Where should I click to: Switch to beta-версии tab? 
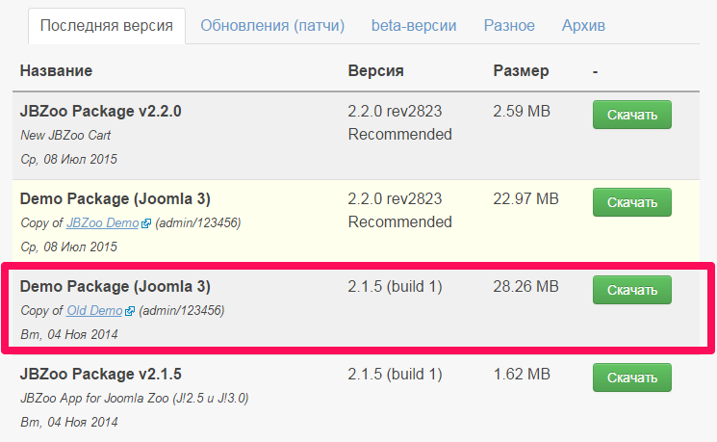tap(414, 26)
